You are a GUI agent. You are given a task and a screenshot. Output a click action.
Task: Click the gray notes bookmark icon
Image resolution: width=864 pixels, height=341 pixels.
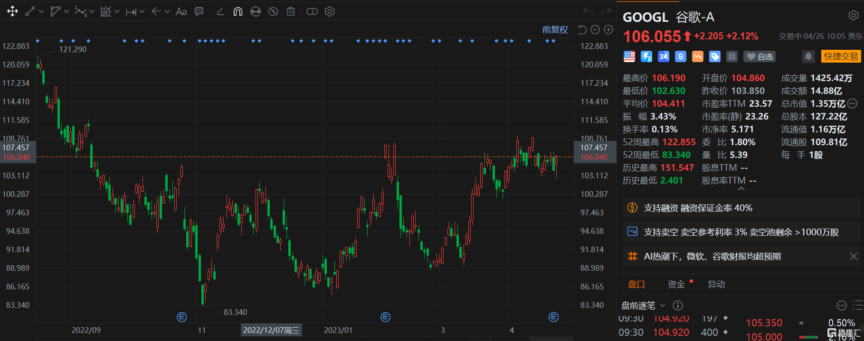(732, 56)
